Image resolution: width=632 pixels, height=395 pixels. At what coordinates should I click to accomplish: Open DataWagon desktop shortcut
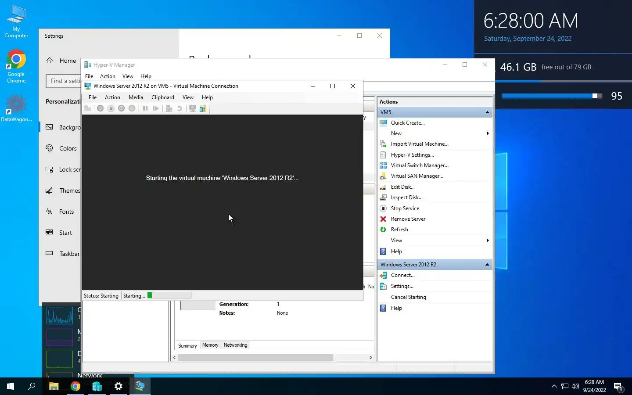point(16,108)
